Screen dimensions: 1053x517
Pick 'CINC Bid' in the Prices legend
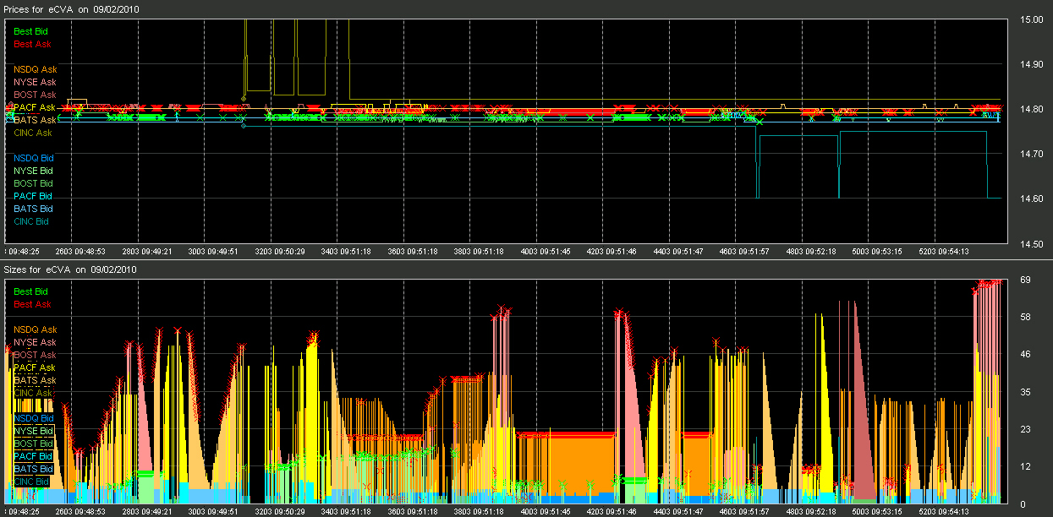click(31, 221)
